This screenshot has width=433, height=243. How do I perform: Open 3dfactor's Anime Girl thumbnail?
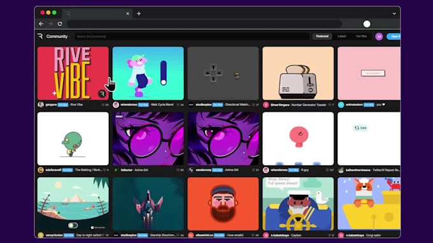[x=148, y=139]
